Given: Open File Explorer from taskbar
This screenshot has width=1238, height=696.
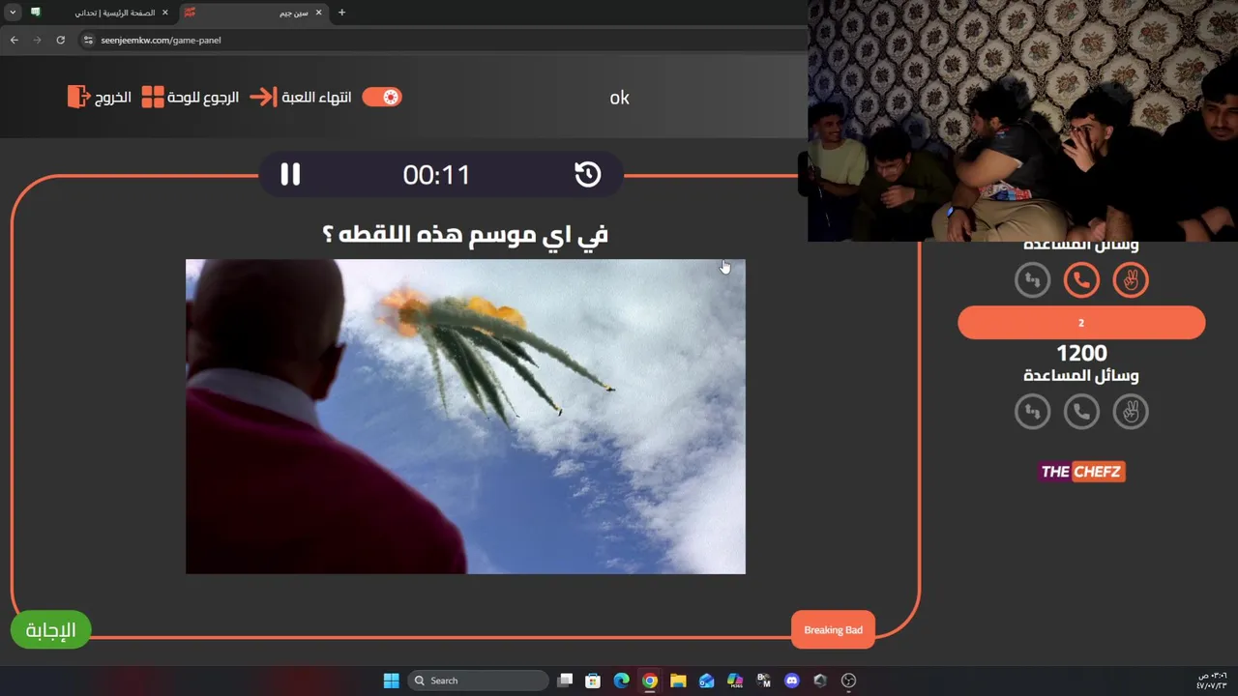Looking at the screenshot, I should [678, 681].
